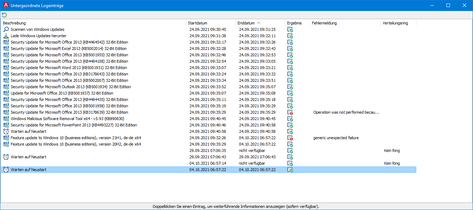Click the clock icon of the highlighted Warten auf Neustart row
Viewport: 473px width, 210px height.
(6, 170)
